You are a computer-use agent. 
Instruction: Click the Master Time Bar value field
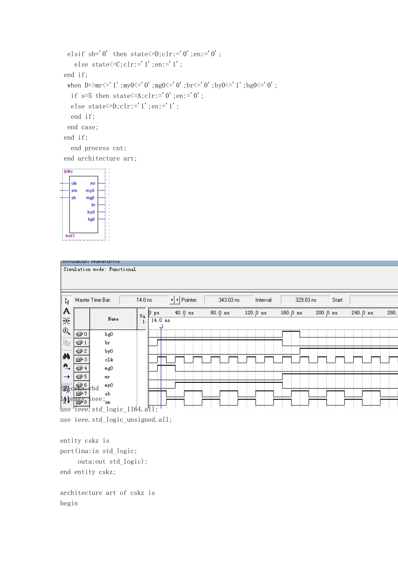point(144,300)
